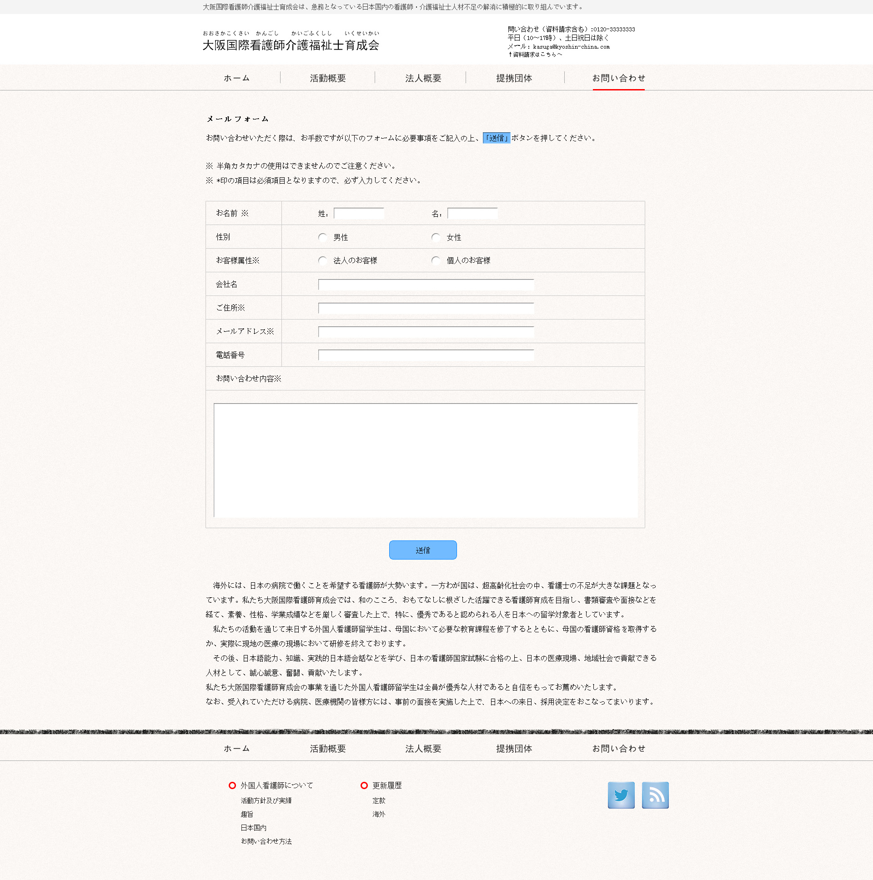The height and width of the screenshot is (880, 873).
Task: Click the RSS feed icon
Action: (655, 795)
